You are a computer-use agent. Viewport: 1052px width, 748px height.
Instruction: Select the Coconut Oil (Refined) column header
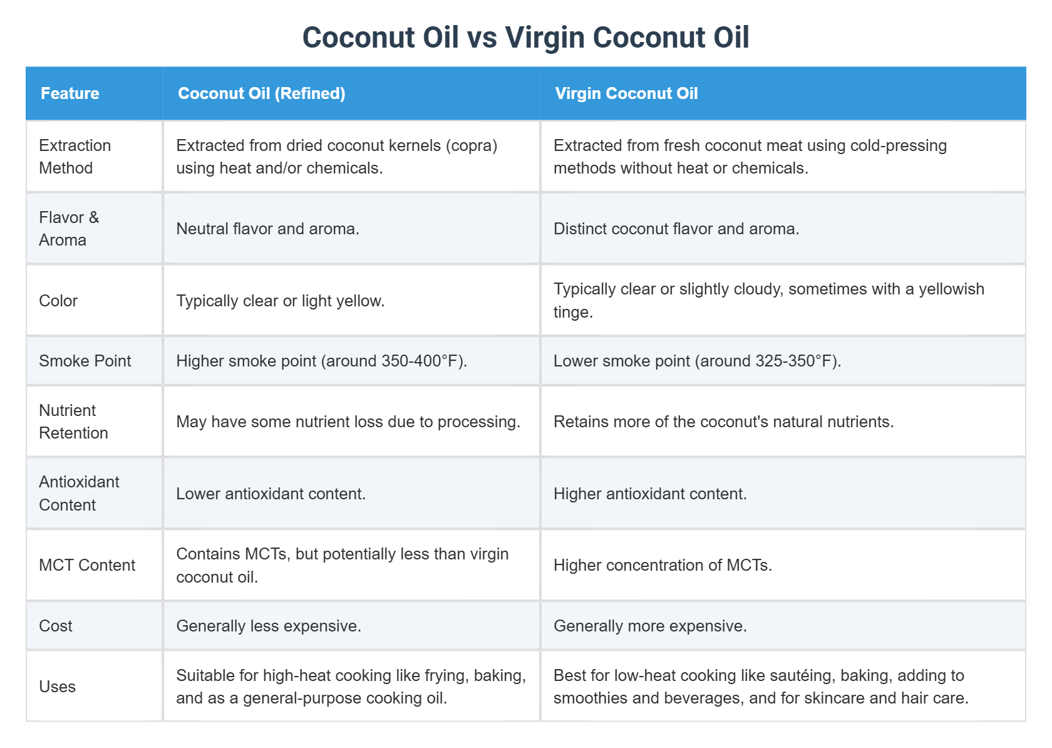click(x=352, y=93)
